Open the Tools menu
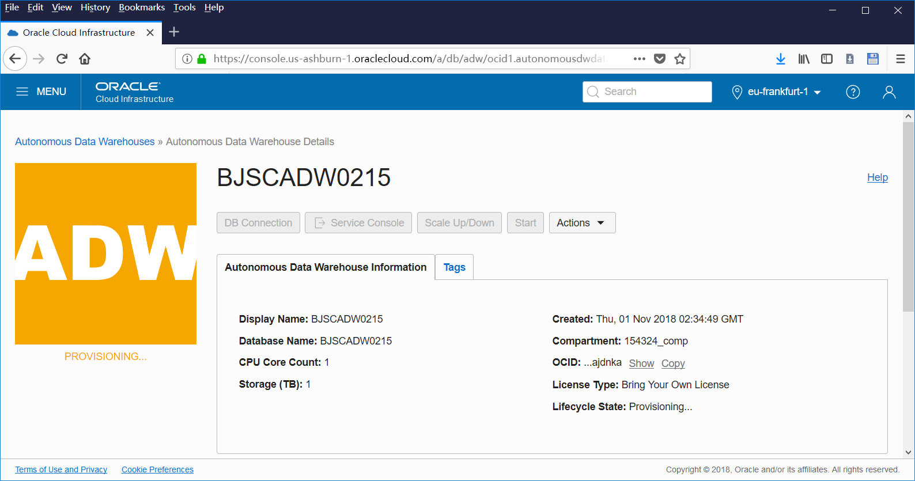The image size is (915, 481). pyautogui.click(x=184, y=7)
